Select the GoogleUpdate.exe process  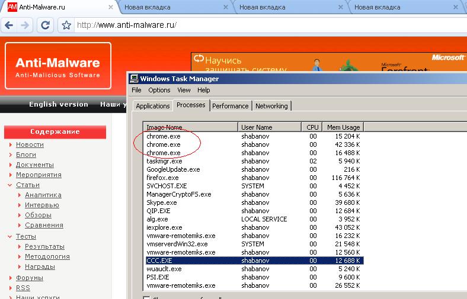[254, 169]
